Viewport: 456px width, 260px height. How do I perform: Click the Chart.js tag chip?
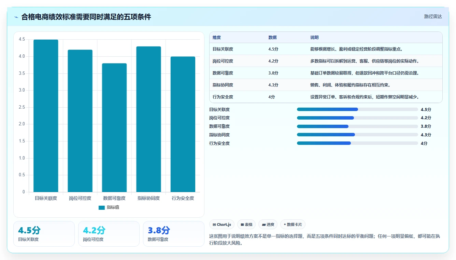click(222, 224)
